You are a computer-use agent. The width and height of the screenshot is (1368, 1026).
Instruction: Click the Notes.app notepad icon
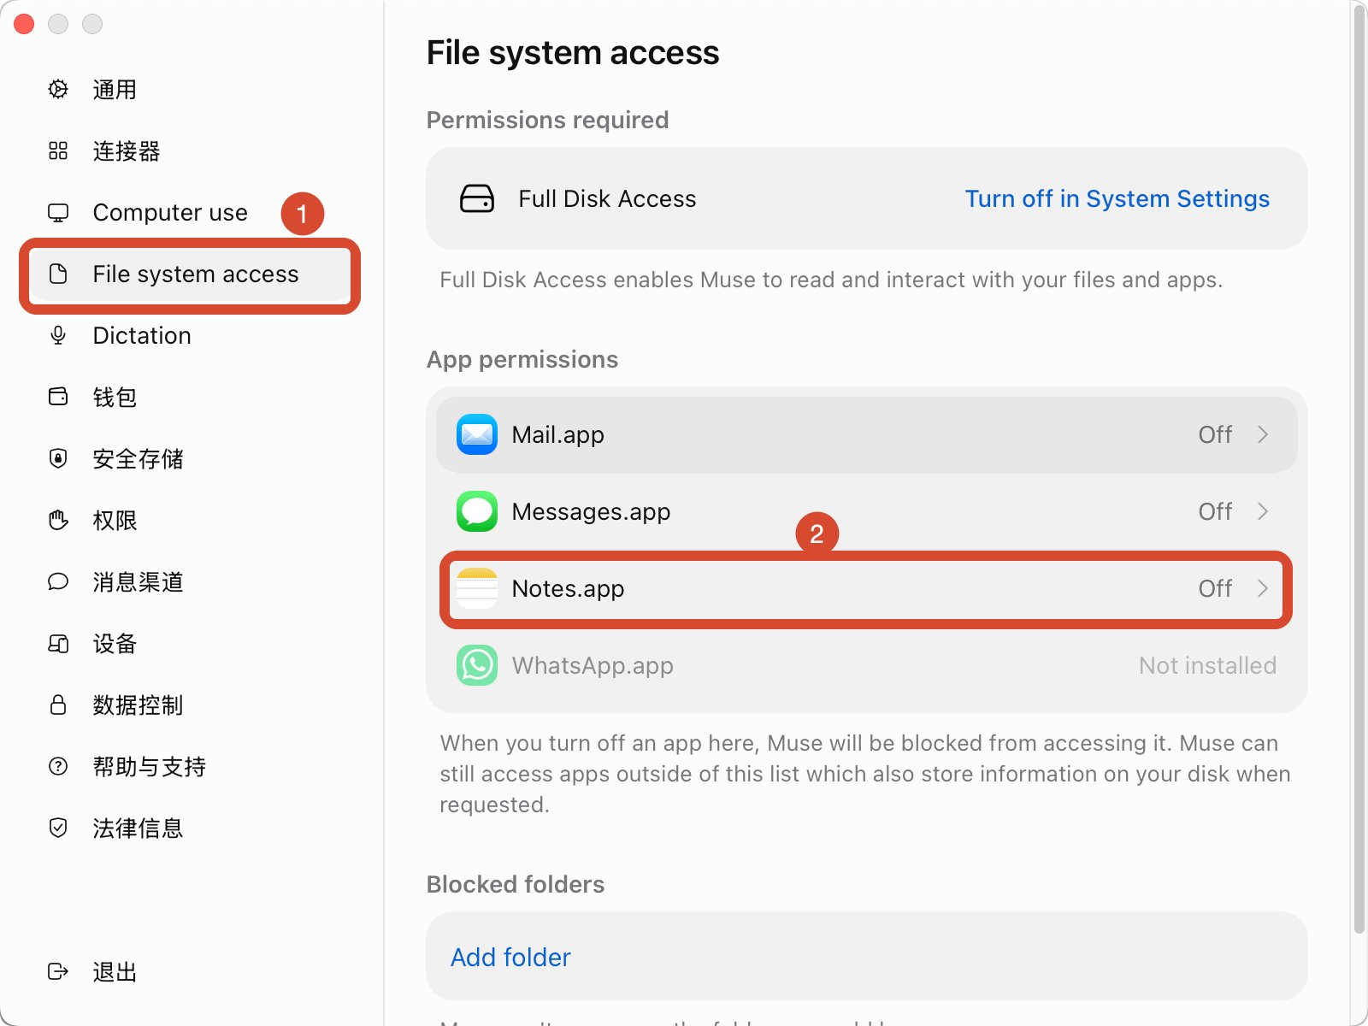tap(477, 588)
